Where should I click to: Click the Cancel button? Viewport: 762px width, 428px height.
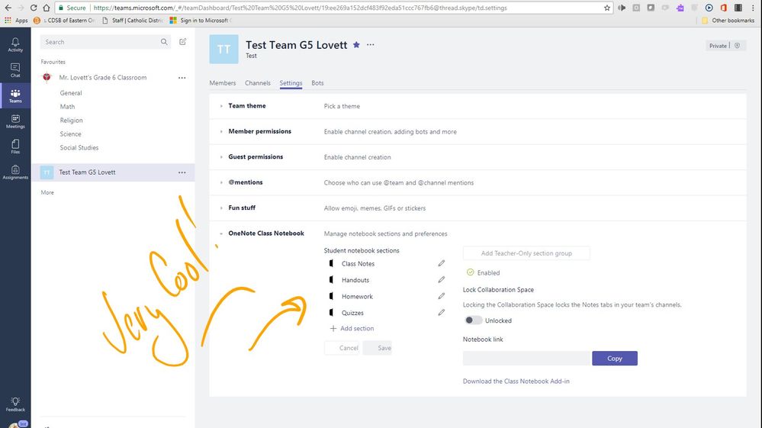[342, 348]
